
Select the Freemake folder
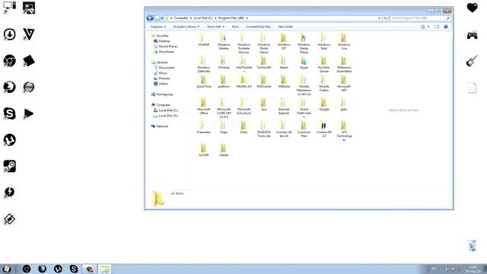[x=204, y=127]
